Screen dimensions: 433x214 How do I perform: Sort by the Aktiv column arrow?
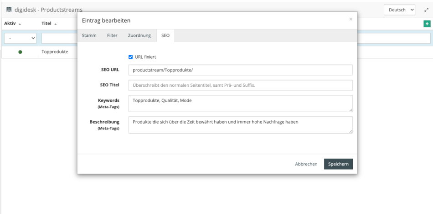pyautogui.click(x=20, y=24)
